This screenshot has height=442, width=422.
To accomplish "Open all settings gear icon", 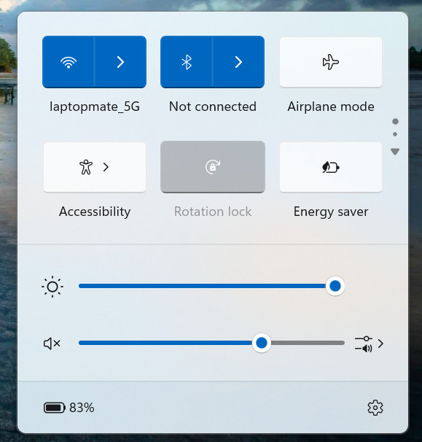I will pos(375,408).
